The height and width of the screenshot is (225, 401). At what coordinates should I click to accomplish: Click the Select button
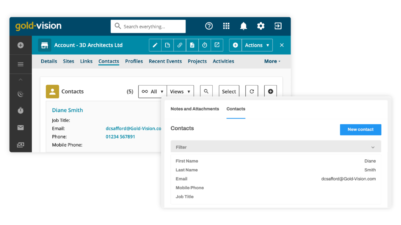coord(229,91)
